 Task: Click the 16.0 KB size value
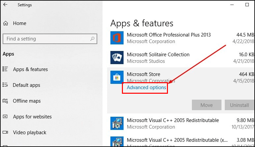point(246,54)
